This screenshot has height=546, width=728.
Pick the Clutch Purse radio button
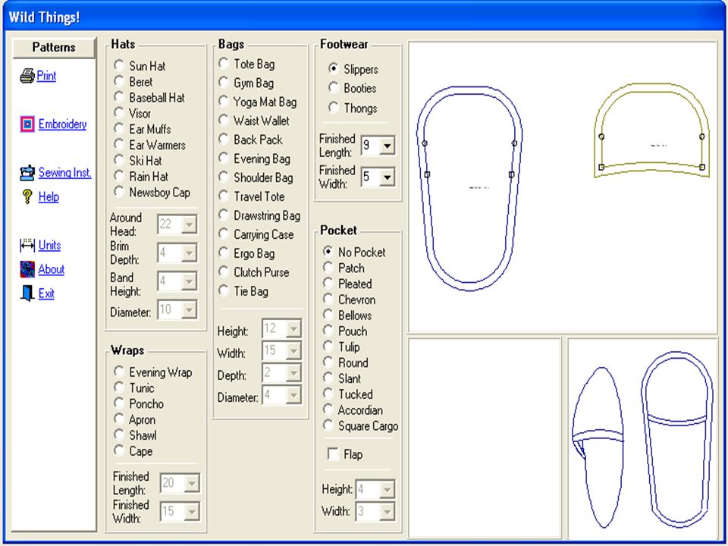click(x=224, y=271)
